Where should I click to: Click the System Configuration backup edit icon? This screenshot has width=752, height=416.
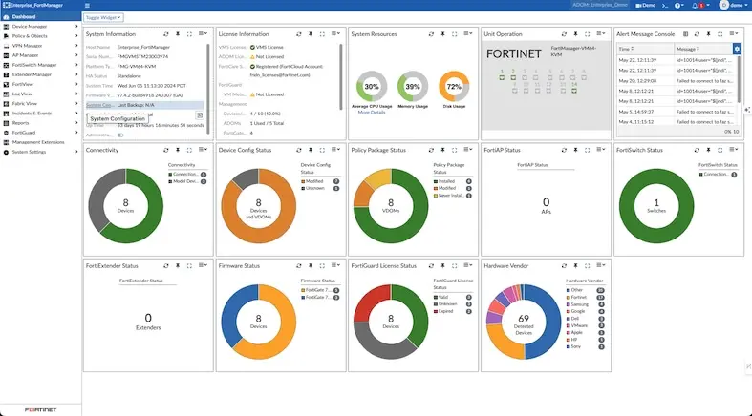200,114
